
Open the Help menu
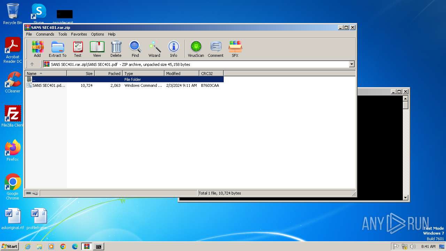pos(111,34)
